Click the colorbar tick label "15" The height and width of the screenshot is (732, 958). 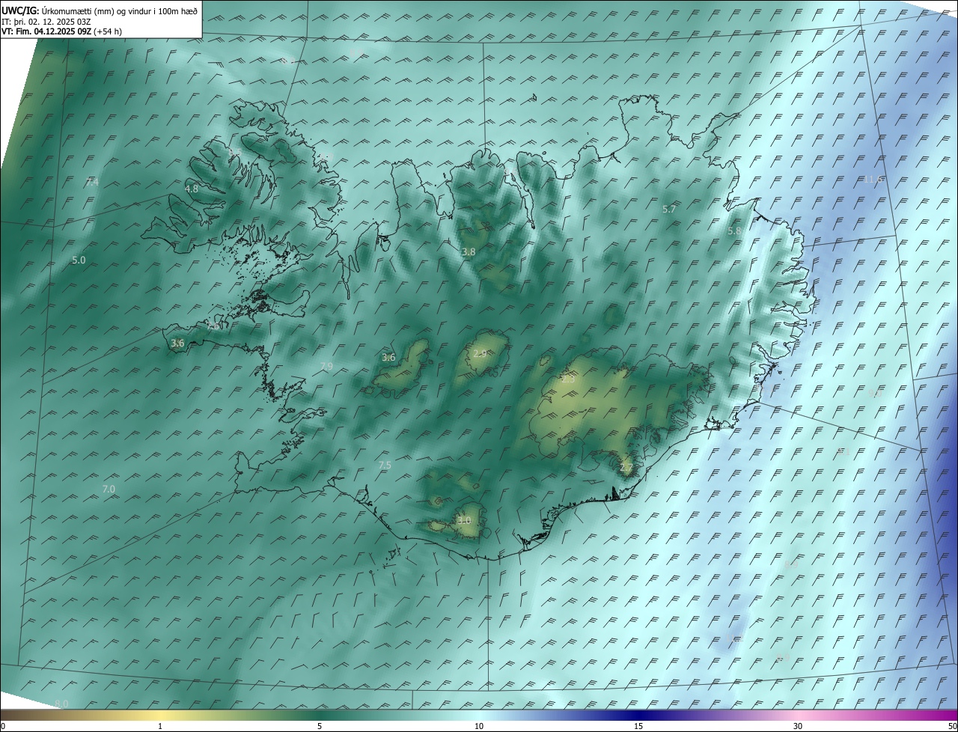pyautogui.click(x=638, y=727)
